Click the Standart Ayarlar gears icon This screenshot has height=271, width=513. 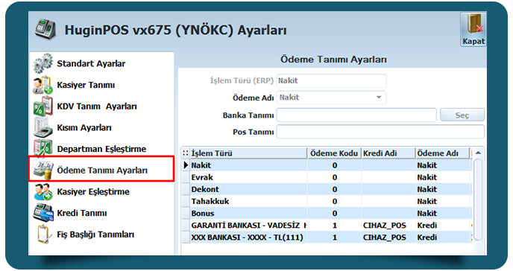point(43,63)
